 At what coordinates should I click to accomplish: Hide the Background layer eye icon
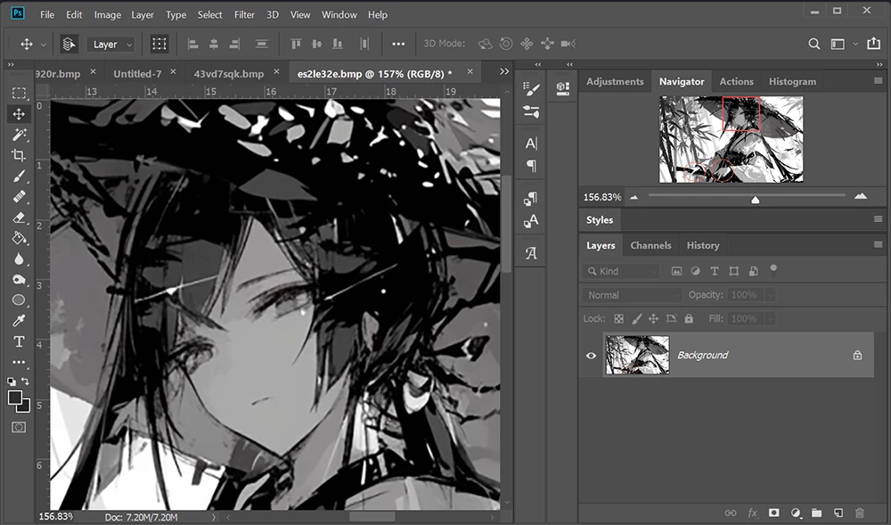[x=591, y=356]
